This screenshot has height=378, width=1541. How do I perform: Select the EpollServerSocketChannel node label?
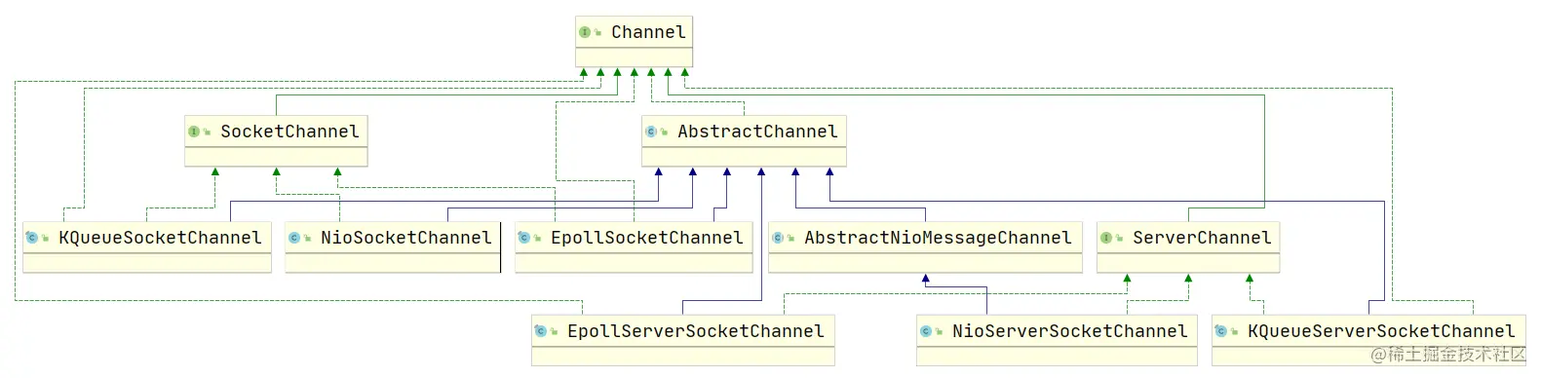[x=696, y=331]
